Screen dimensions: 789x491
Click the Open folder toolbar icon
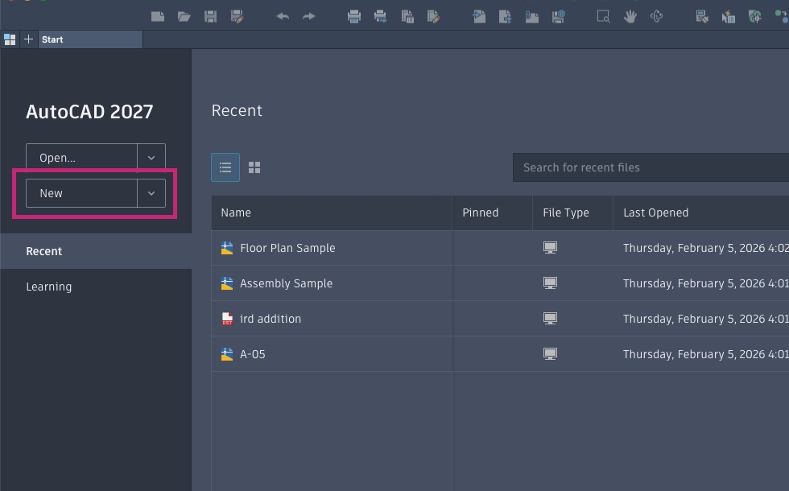tap(184, 17)
